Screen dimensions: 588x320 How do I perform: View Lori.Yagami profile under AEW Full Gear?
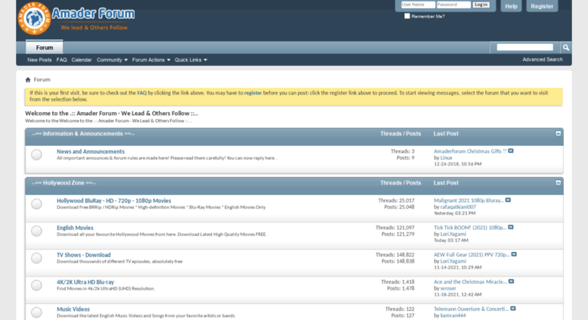[453, 261]
